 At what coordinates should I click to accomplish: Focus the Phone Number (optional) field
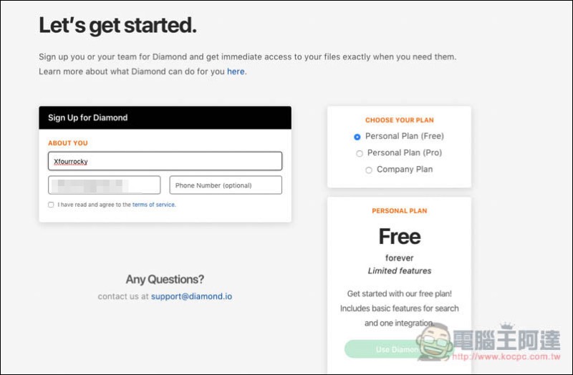(226, 185)
